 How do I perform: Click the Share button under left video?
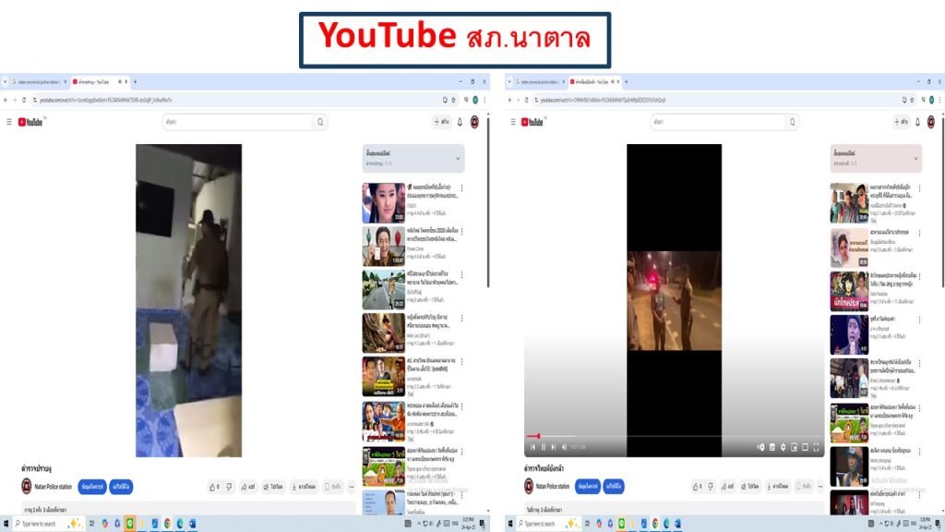pos(247,486)
